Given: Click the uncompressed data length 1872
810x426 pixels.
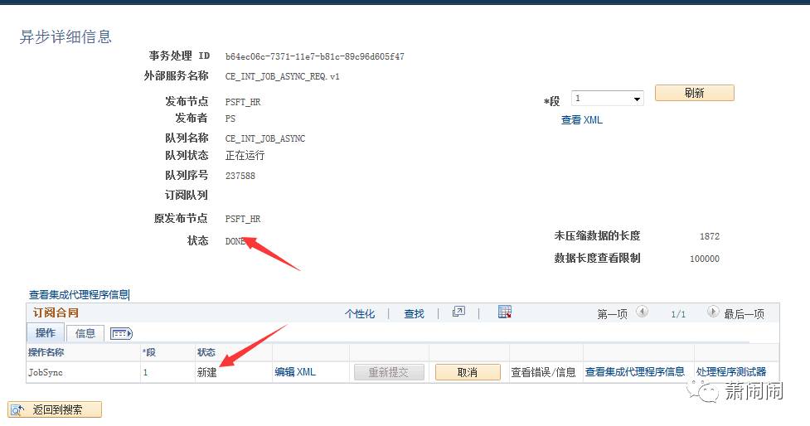Looking at the screenshot, I should point(709,236).
